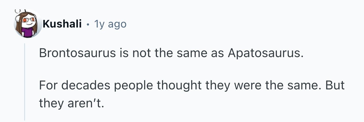Viewport: 364px width, 122px height.
Task: Open the Kushali username profile link
Action: pyautogui.click(x=62, y=24)
